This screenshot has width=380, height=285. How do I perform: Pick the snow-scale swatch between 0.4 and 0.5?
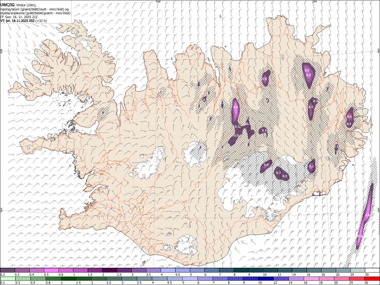pyautogui.click(x=37, y=270)
